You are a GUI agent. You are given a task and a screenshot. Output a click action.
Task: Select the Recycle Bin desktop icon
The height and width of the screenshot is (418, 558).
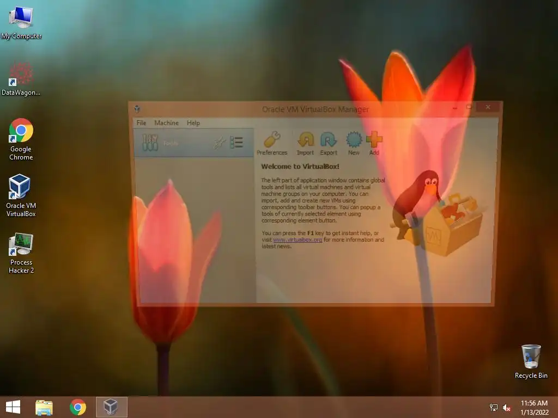pos(531,361)
